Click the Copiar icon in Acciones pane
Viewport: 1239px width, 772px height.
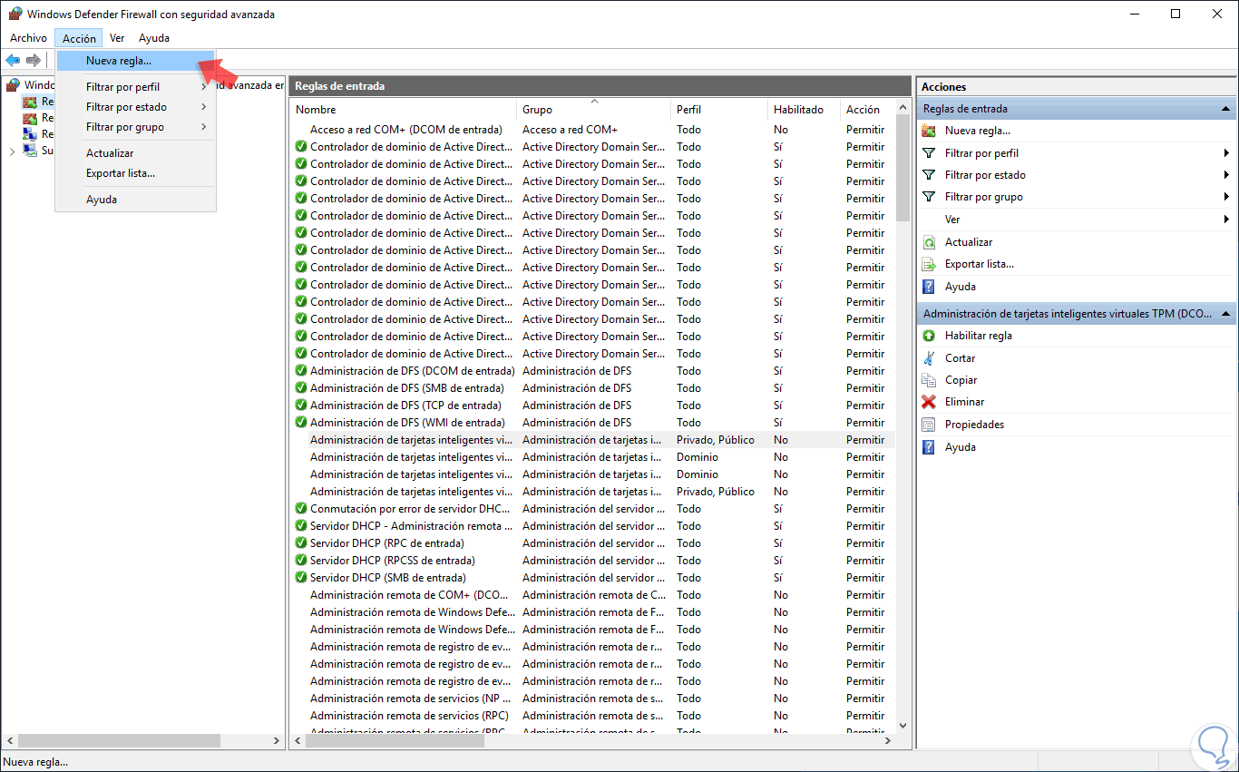point(929,380)
